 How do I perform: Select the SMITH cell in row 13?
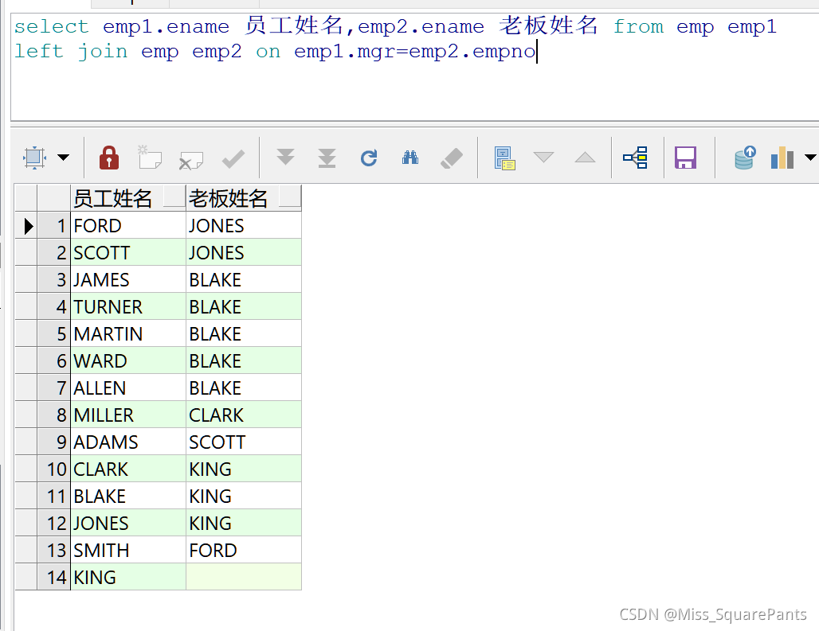(x=128, y=551)
